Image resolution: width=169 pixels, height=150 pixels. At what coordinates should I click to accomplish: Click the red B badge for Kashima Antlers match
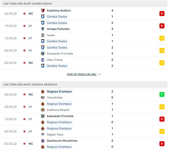coord(162,14)
